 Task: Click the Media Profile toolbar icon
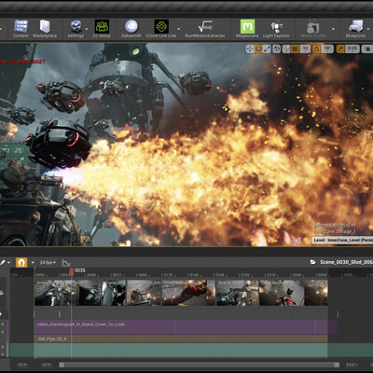click(313, 29)
